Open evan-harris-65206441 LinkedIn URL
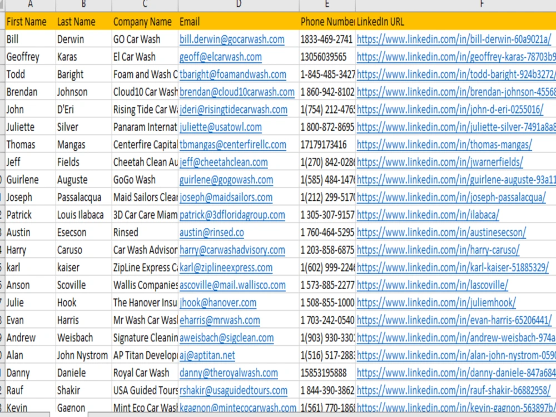The width and height of the screenshot is (556, 417). pos(454,320)
